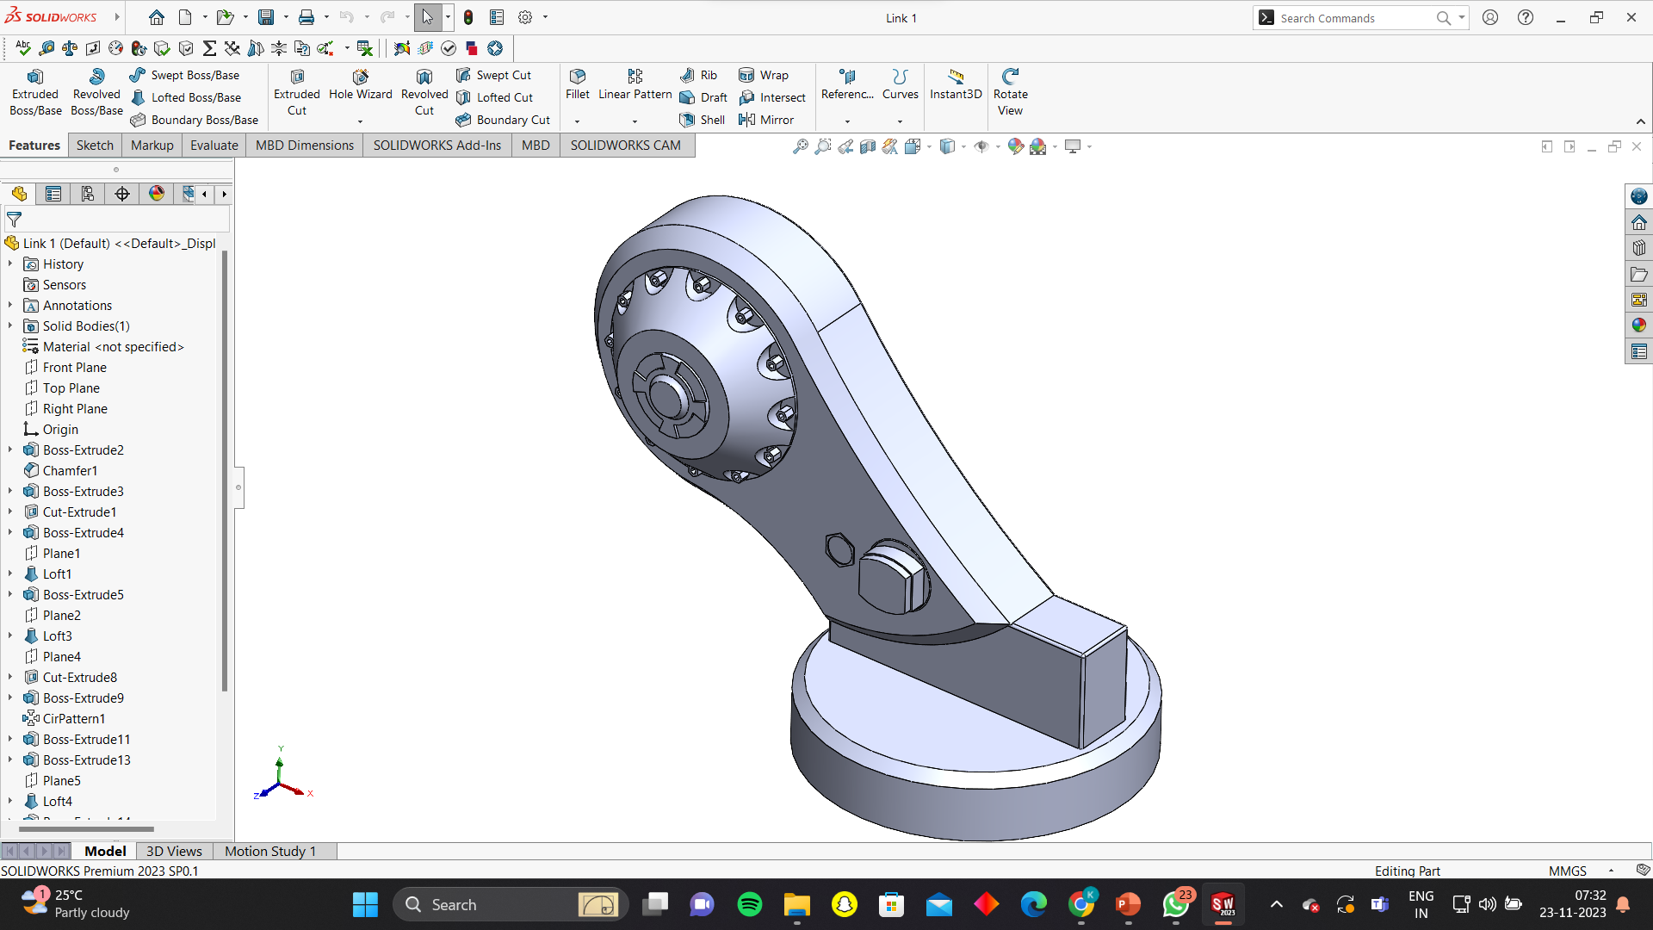
Task: Toggle the Rebuild traffic-light icon
Action: (x=468, y=17)
